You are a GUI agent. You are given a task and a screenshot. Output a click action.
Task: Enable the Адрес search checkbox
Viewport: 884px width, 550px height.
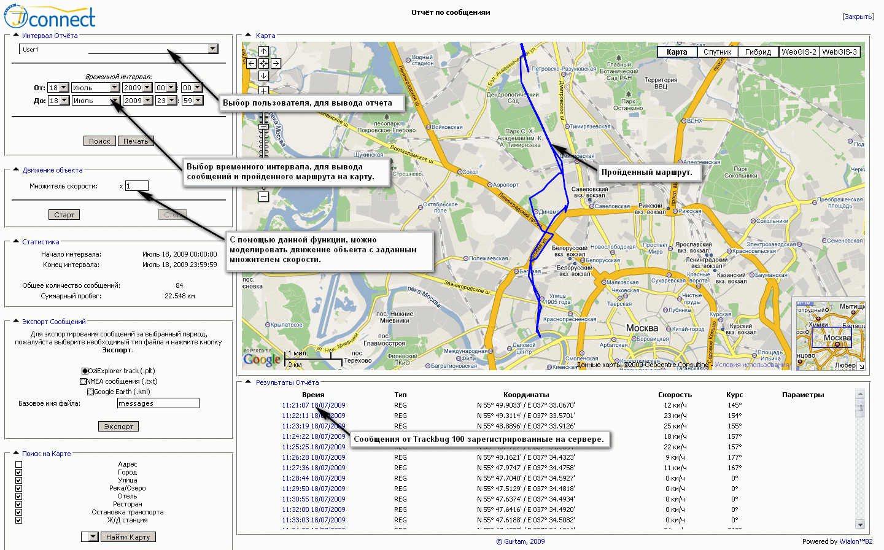click(18, 465)
